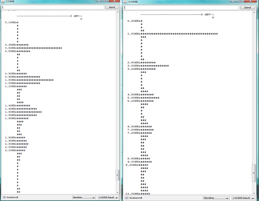Open the Newline dropdown in right window
This screenshot has width=259, height=201.
pos(216,198)
